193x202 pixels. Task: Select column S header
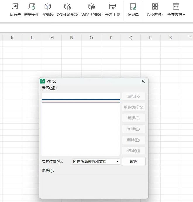pyautogui.click(x=170, y=38)
